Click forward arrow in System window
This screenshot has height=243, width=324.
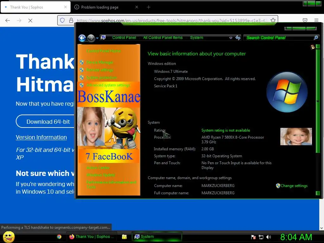(x=91, y=38)
